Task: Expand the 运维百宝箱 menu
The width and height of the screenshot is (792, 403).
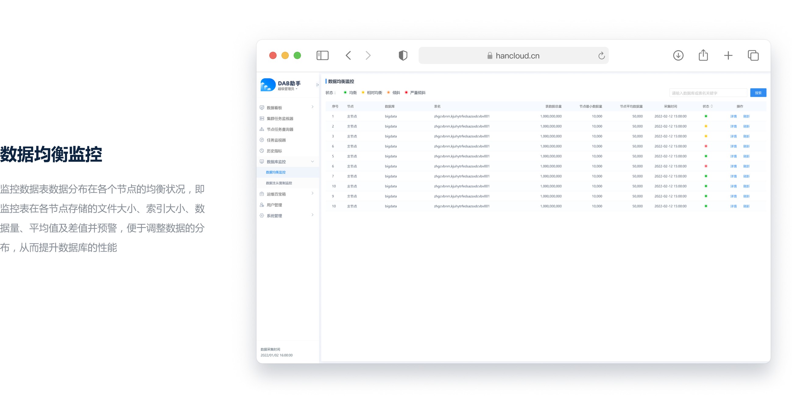Action: (312, 194)
